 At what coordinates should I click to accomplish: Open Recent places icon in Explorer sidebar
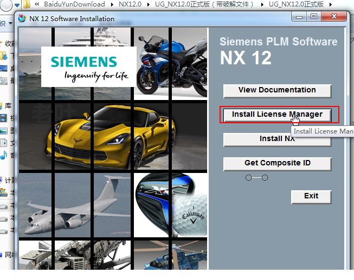point(3,81)
